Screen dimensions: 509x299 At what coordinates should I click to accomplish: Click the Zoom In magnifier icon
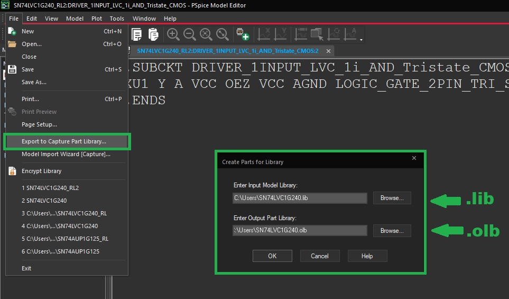pos(173,34)
